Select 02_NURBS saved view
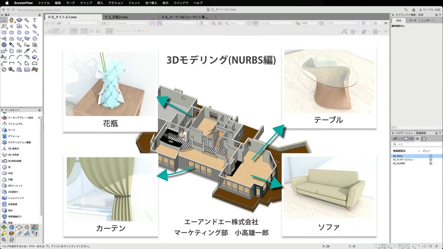This screenshot has height=249, width=443. coord(399,163)
